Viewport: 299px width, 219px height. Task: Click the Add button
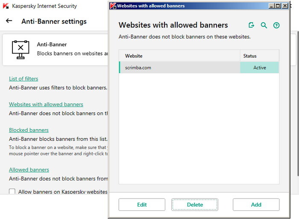pos(256,205)
